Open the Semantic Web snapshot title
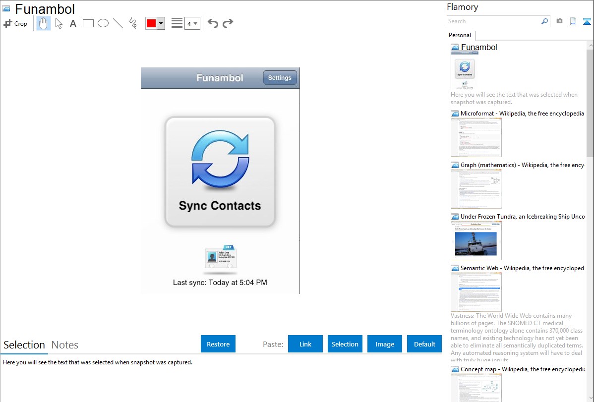The image size is (594, 402). (522, 268)
